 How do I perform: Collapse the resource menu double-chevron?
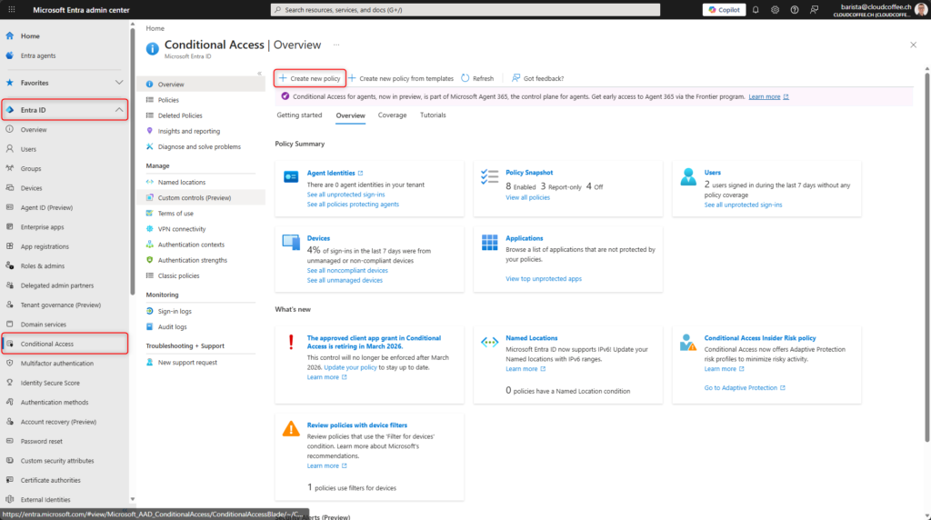tap(259, 73)
